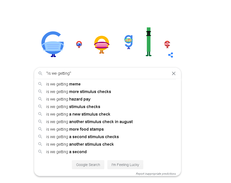Click the lowercase blue g doodle letter
The width and height of the screenshot is (231, 183).
coord(128,41)
